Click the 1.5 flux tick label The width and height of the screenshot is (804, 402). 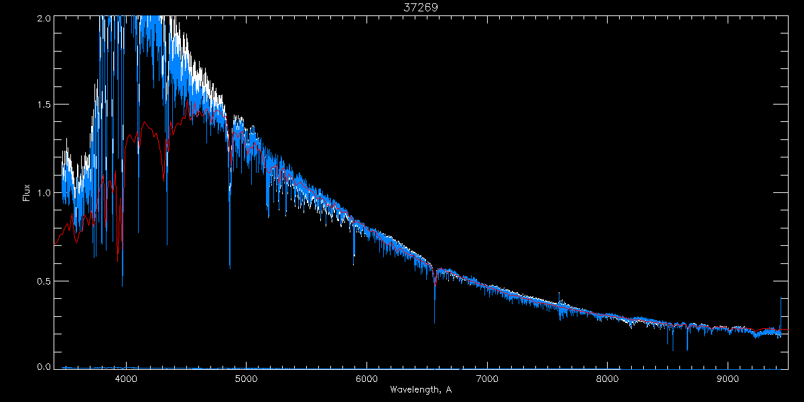click(42, 105)
